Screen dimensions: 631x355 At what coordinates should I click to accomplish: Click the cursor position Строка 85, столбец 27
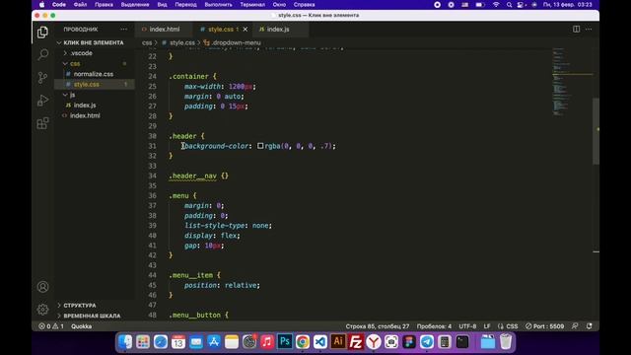click(x=377, y=326)
